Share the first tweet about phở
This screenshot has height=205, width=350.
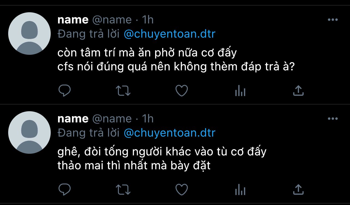298,91
